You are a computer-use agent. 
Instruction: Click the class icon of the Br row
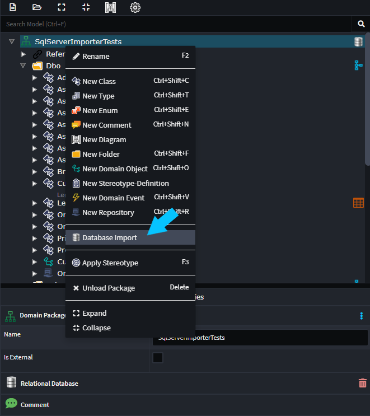[x=49, y=172]
